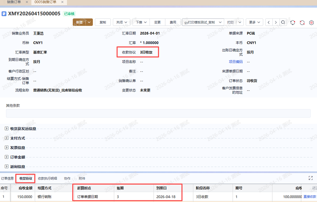Expand the bottom panel to fullscreen
The width and height of the screenshot is (317, 202).
tap(311, 178)
